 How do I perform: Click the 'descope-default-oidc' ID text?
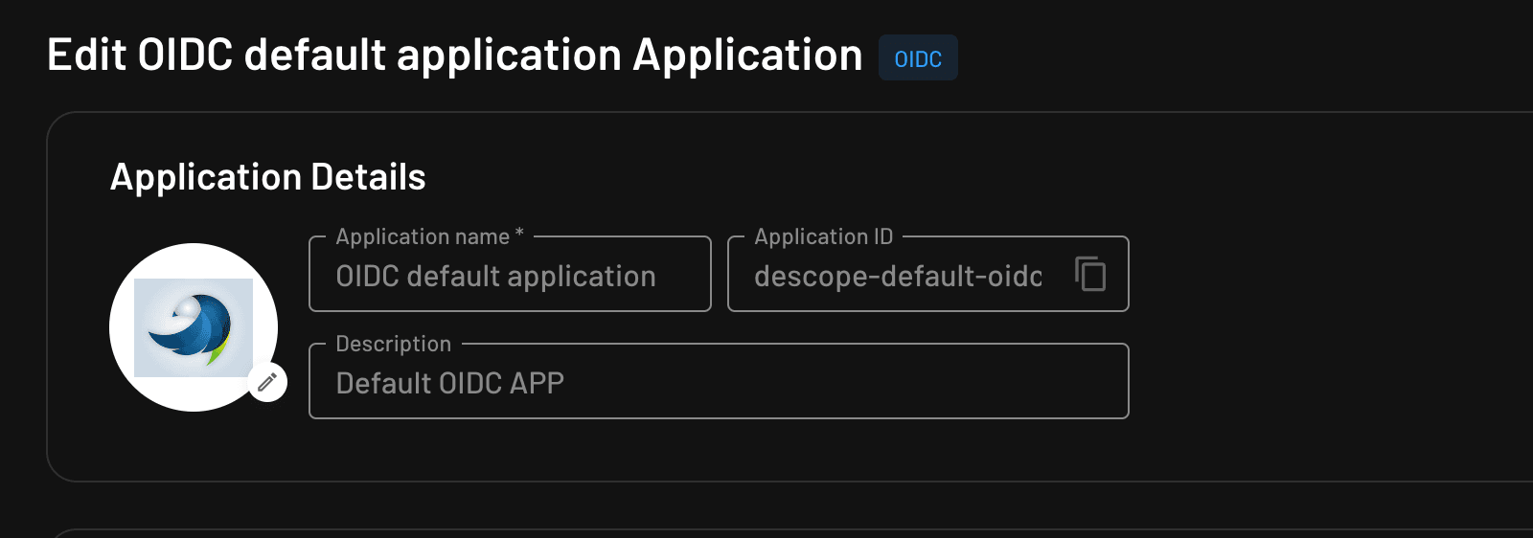(897, 277)
